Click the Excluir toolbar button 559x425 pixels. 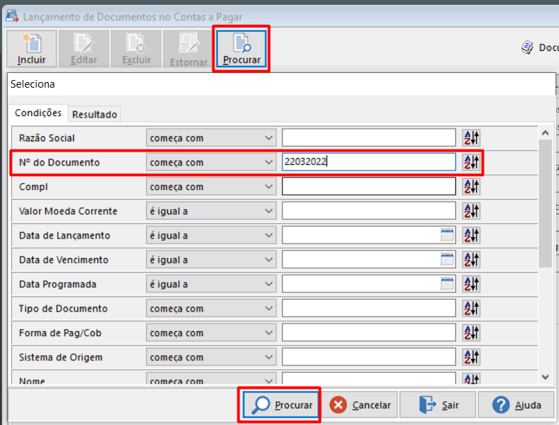coord(136,49)
